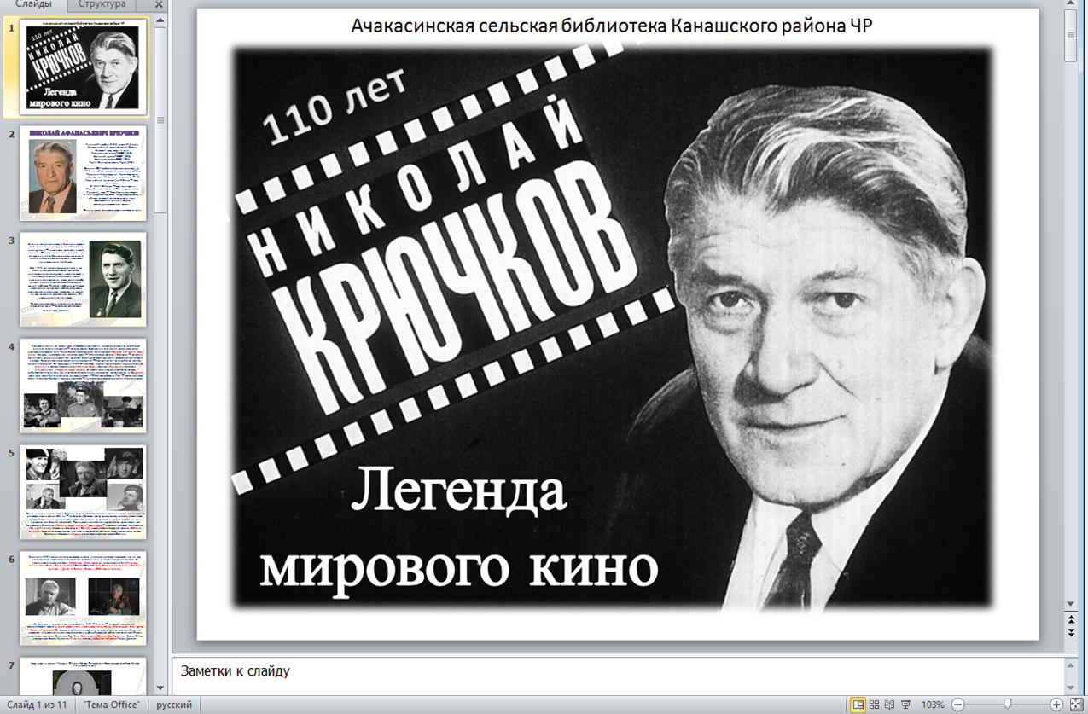Select slide 3 thumbnail
This screenshot has height=714, width=1088.
coord(84,279)
